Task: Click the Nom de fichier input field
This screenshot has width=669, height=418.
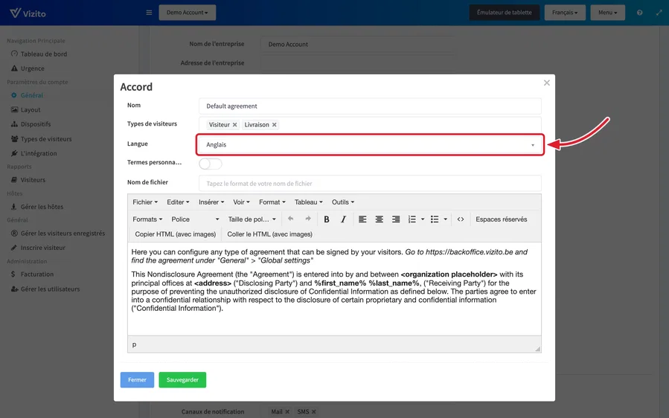Action: coord(370,184)
